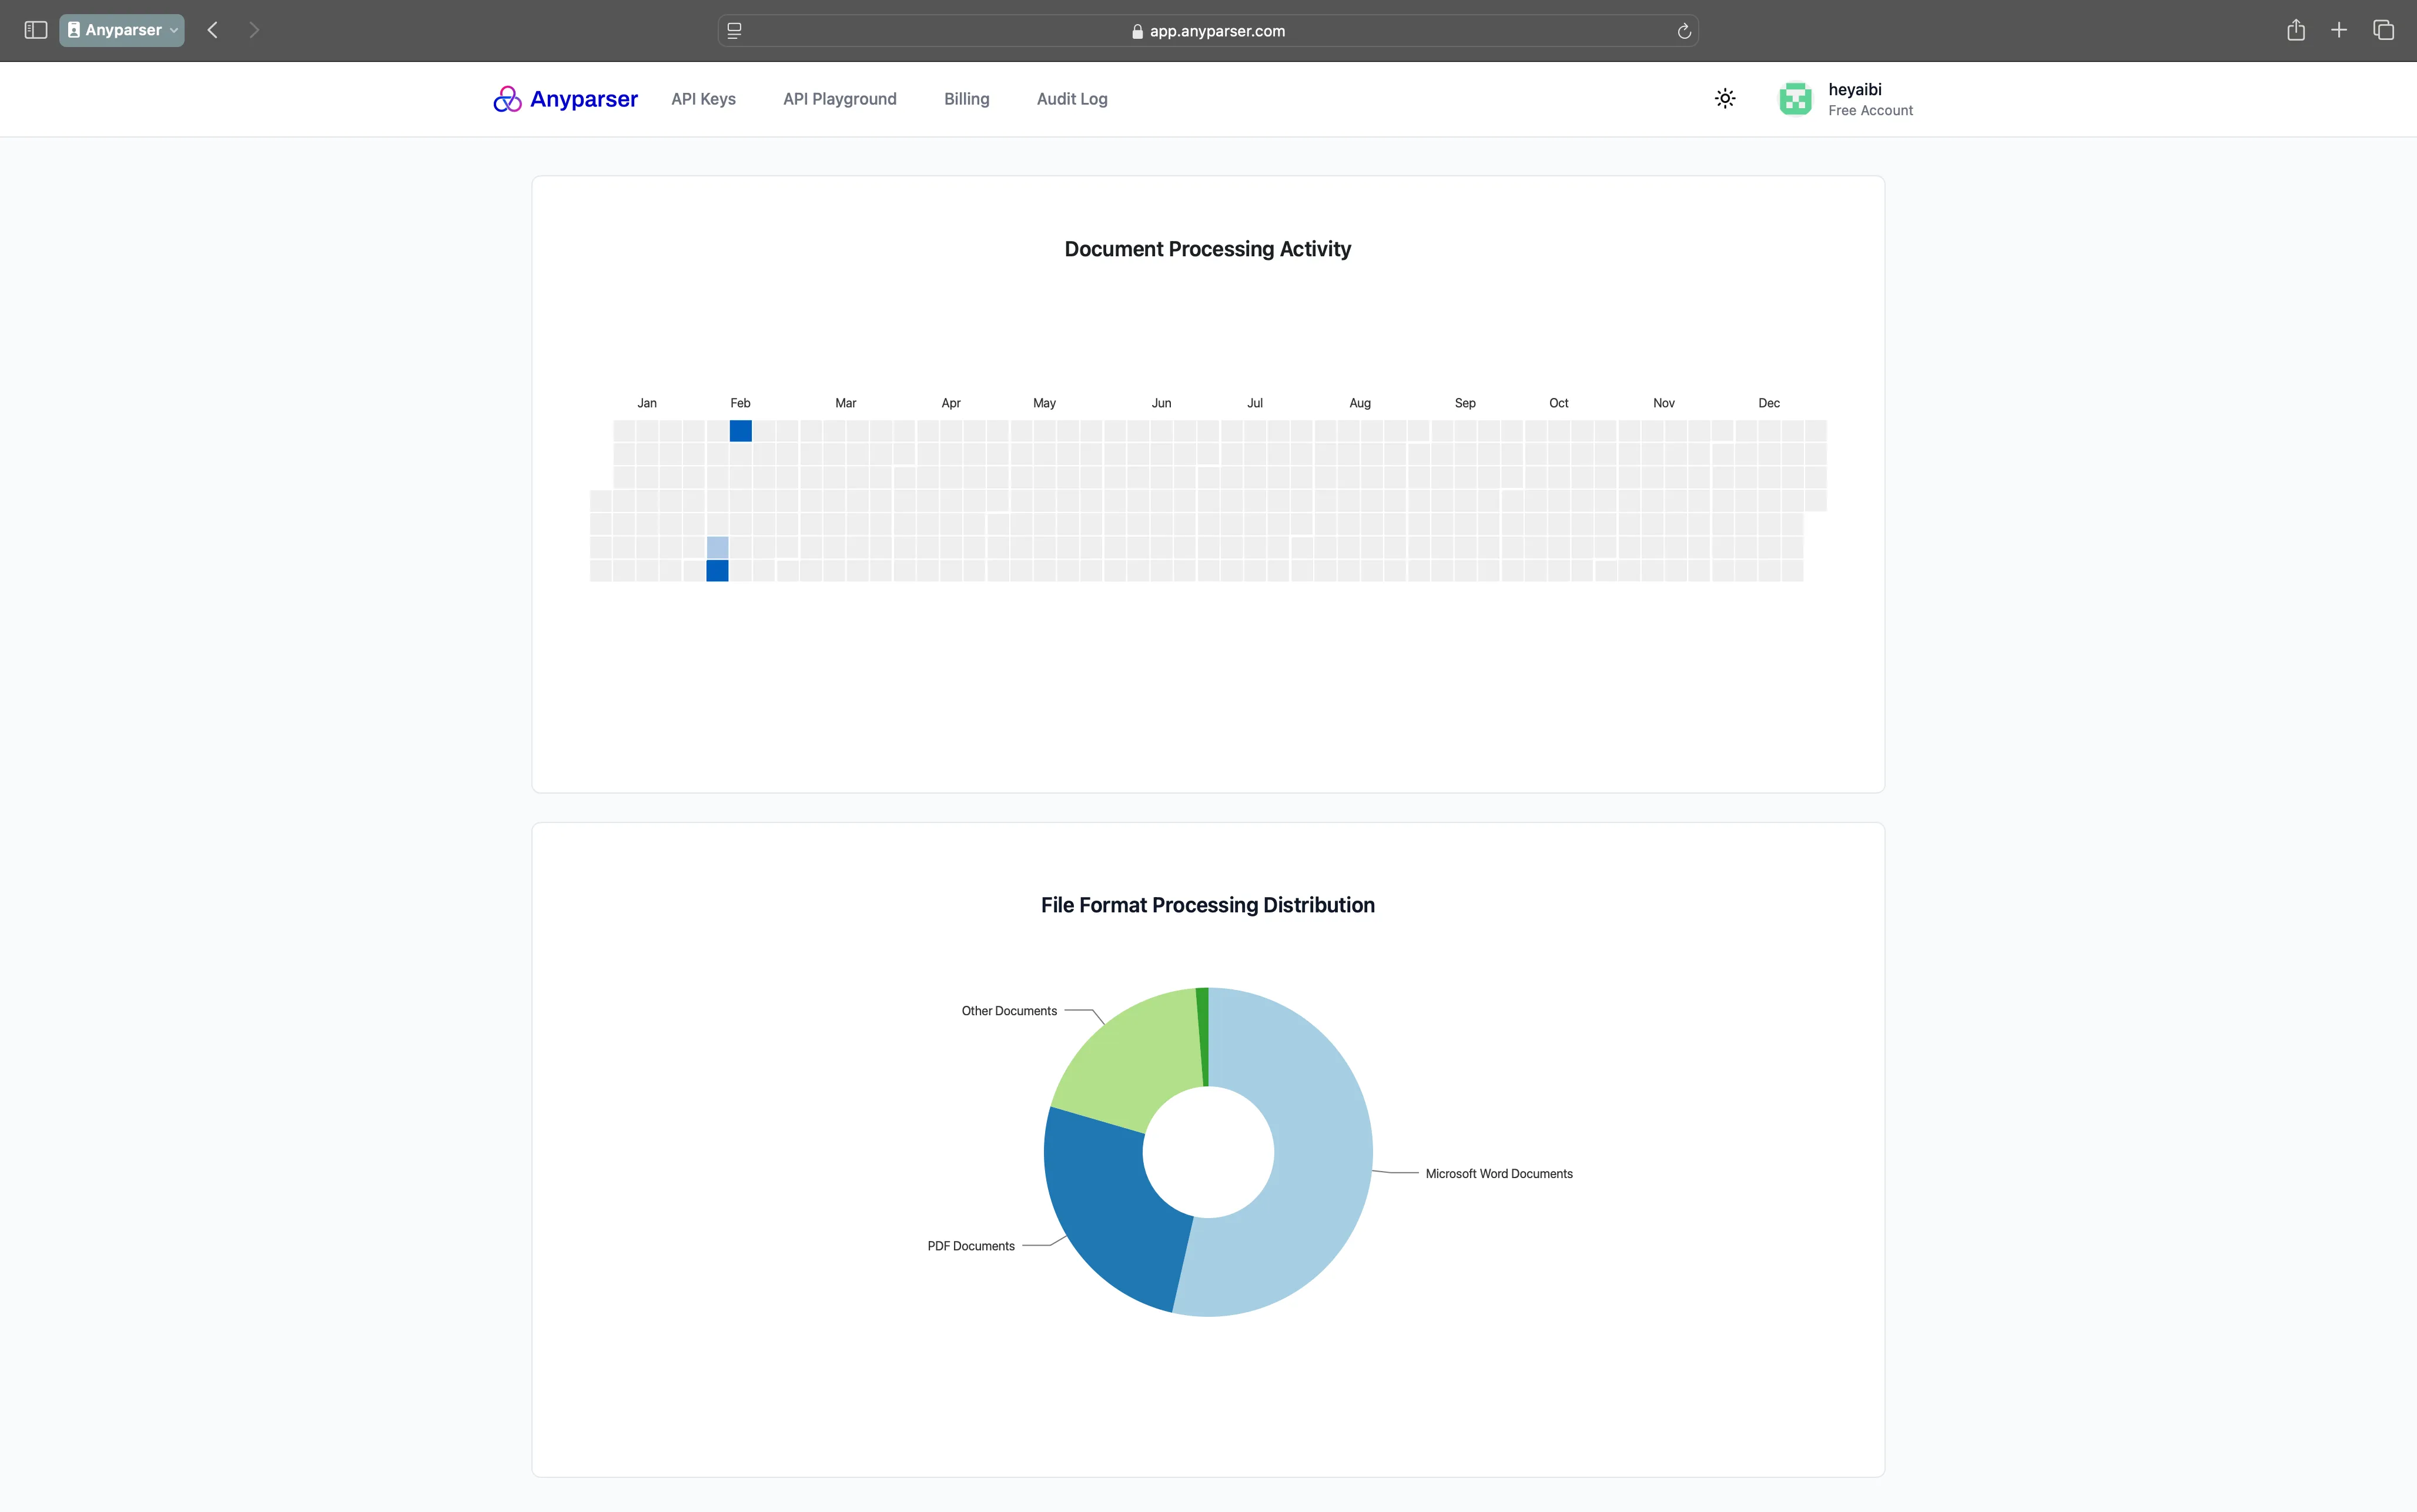
Task: Reload the current page
Action: pos(1683,31)
